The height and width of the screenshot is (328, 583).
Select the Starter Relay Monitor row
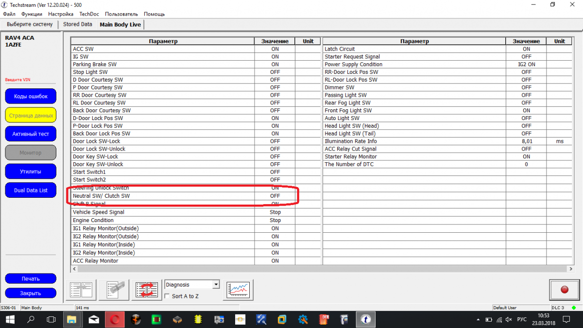(448, 156)
